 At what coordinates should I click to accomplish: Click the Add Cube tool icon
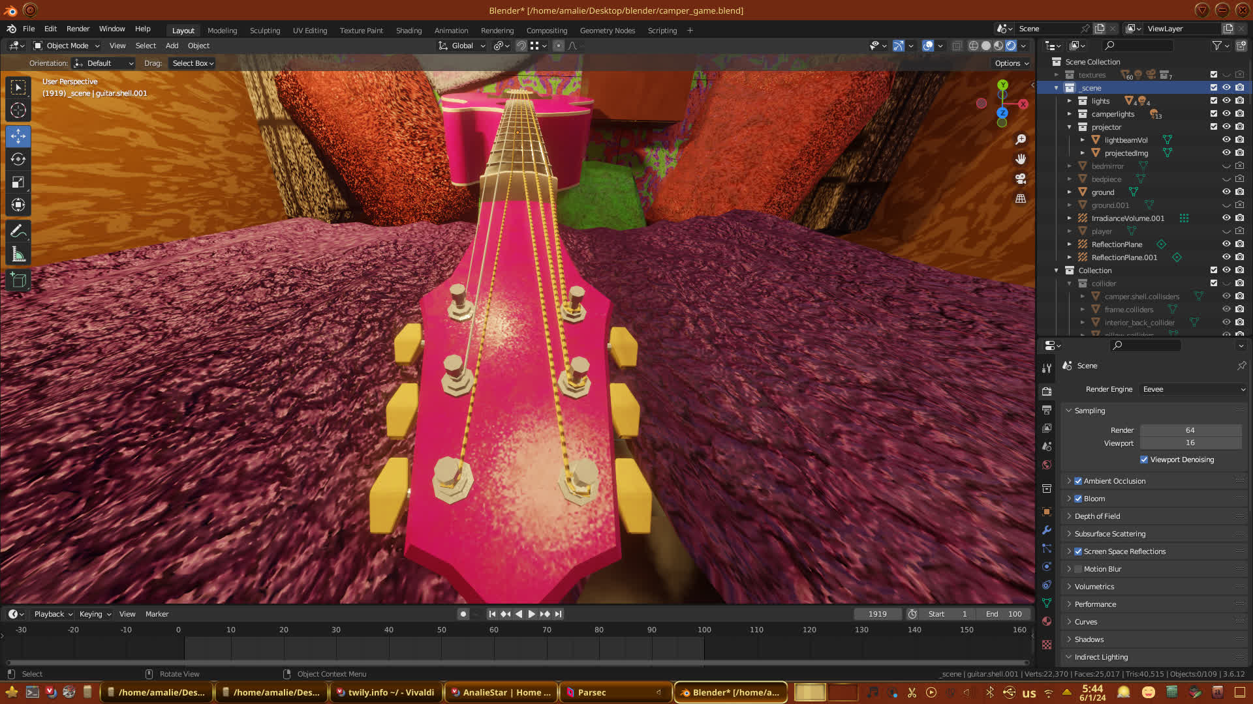[x=18, y=280]
